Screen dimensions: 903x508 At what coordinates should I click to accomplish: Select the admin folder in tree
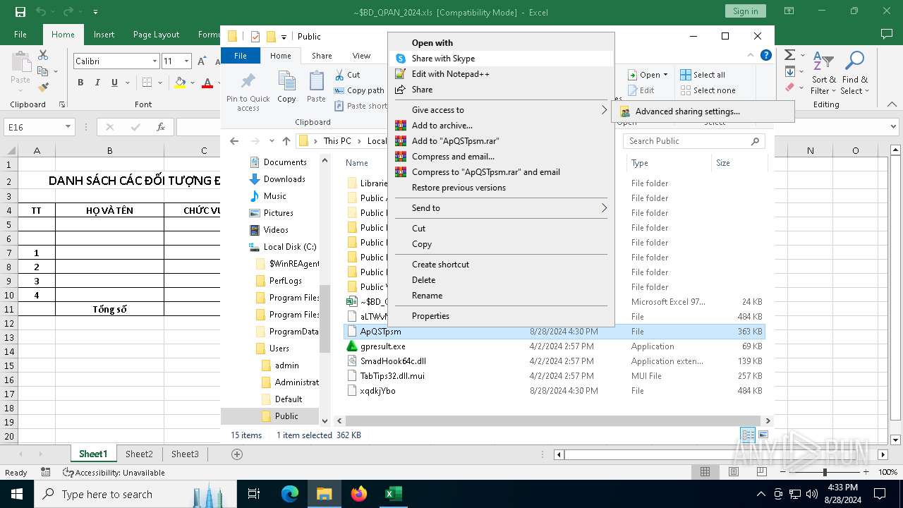[287, 365]
